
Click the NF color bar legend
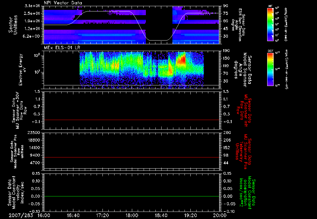270,24
